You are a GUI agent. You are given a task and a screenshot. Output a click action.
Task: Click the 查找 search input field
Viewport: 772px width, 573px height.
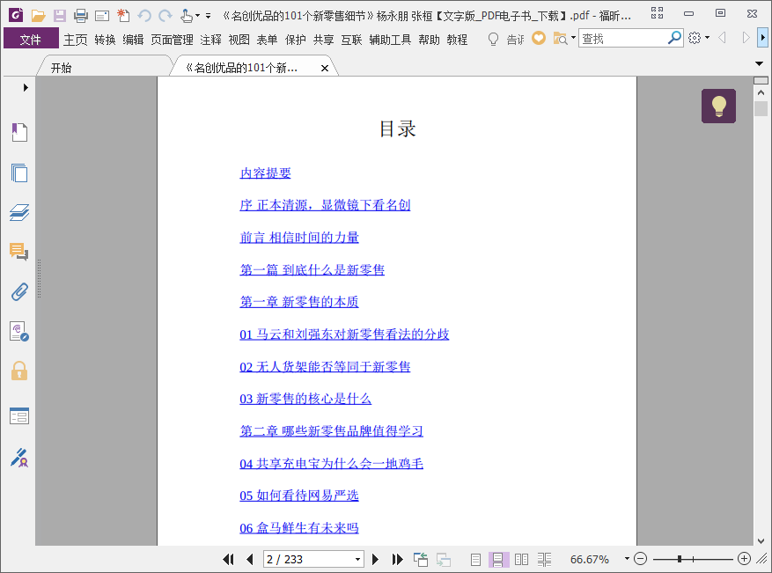coord(623,38)
